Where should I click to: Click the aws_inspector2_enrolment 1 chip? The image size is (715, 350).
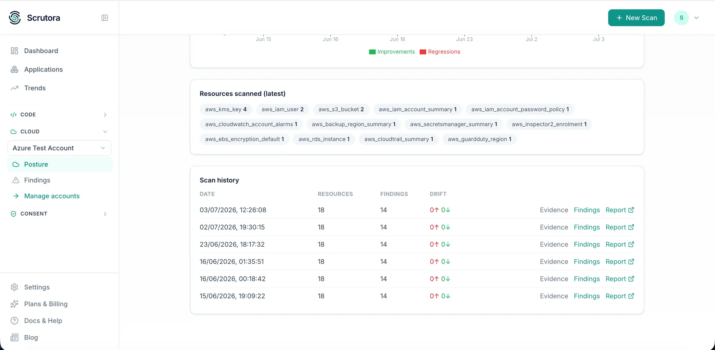tap(549, 124)
